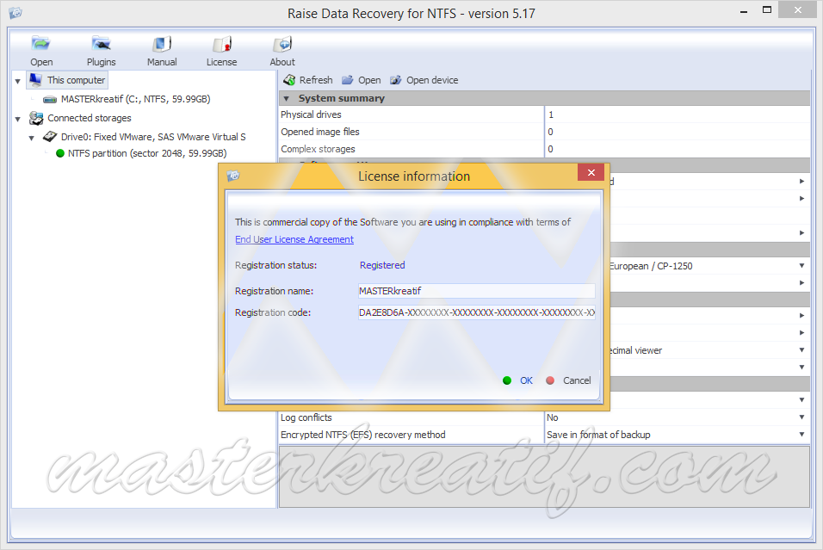Click the Open device icon
The image size is (823, 550).
point(396,80)
